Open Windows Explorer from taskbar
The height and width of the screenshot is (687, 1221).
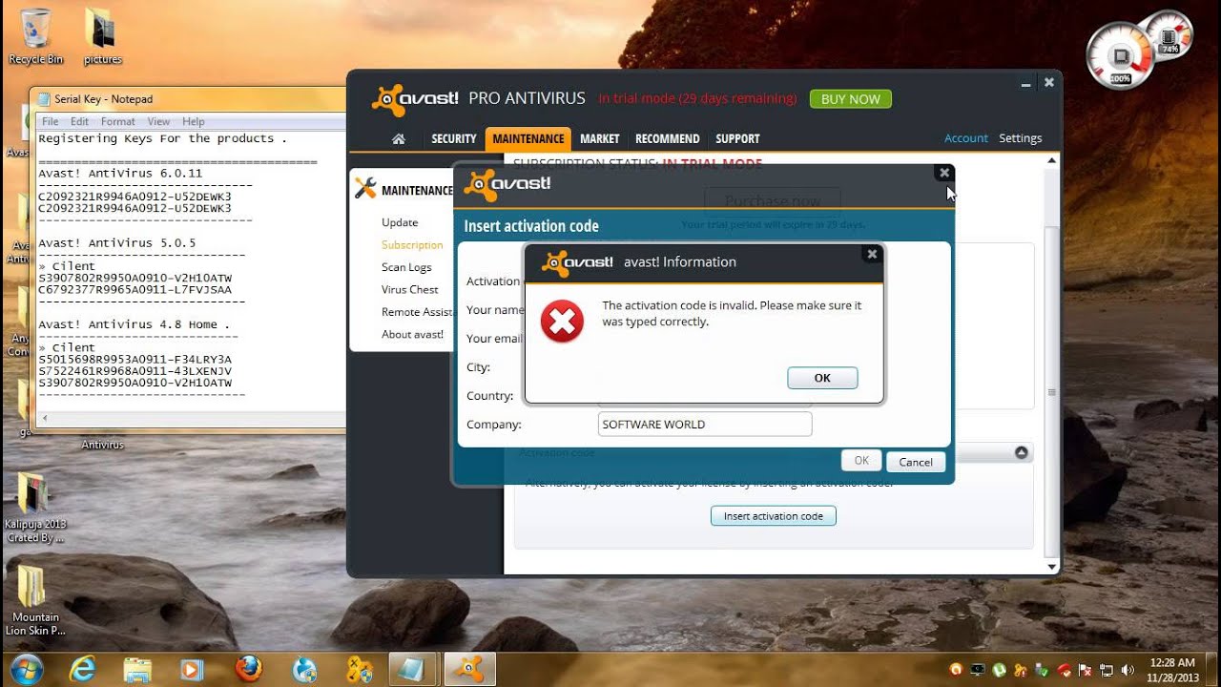click(137, 669)
